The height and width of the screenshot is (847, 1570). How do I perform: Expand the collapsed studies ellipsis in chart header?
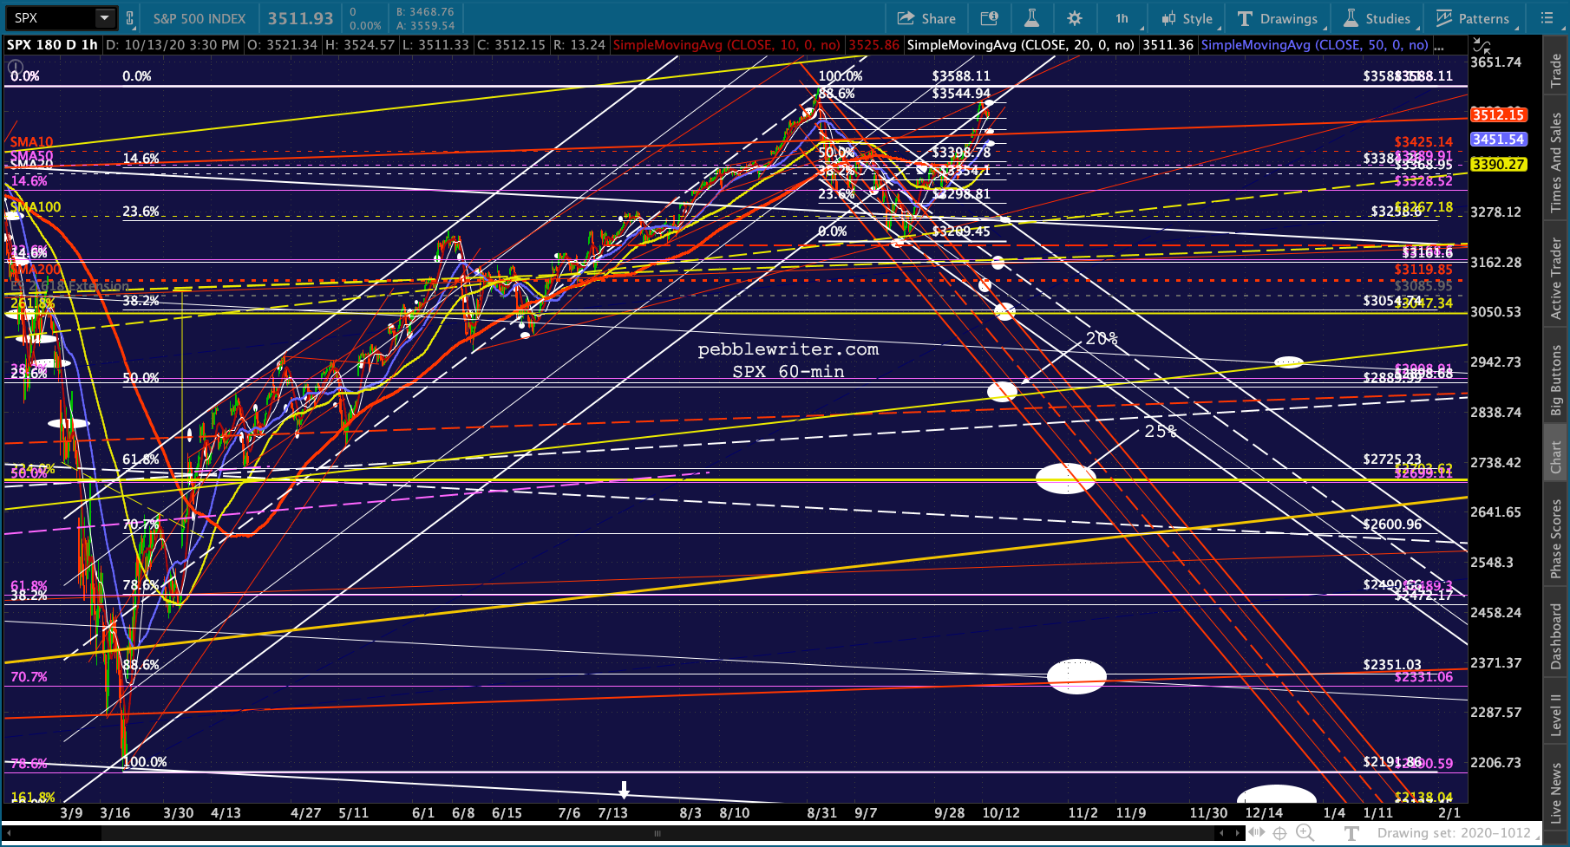1439,45
